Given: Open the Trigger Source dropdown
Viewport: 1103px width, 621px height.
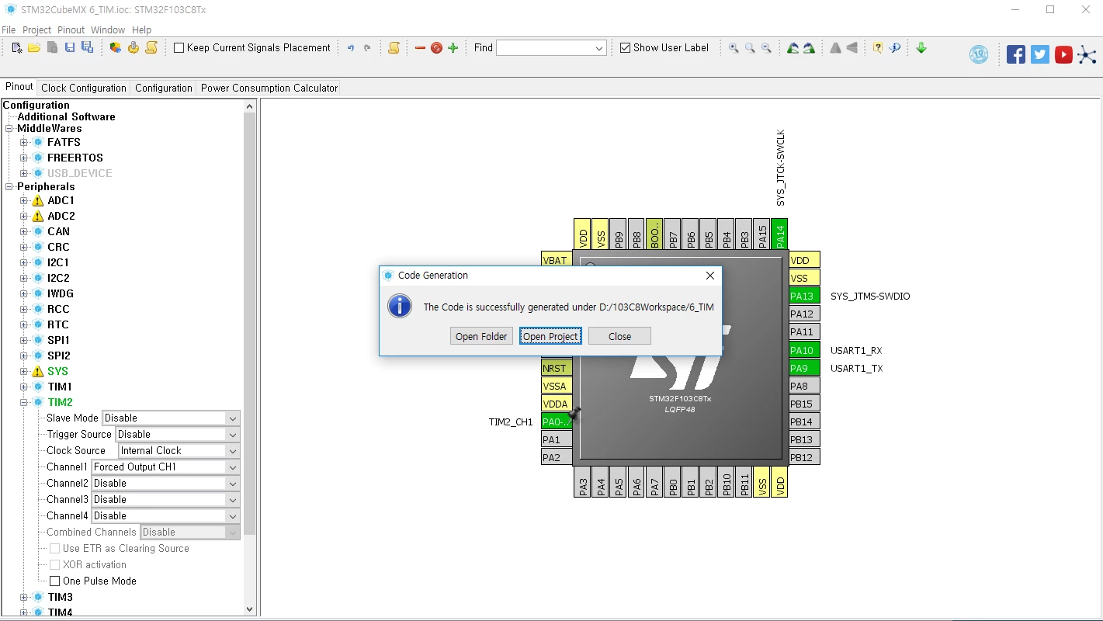Looking at the screenshot, I should coord(178,434).
